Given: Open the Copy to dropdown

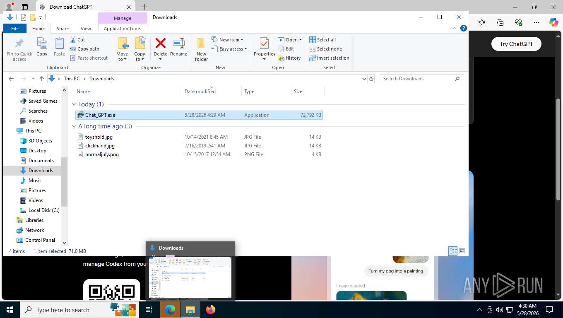Looking at the screenshot, I should click(x=140, y=56).
